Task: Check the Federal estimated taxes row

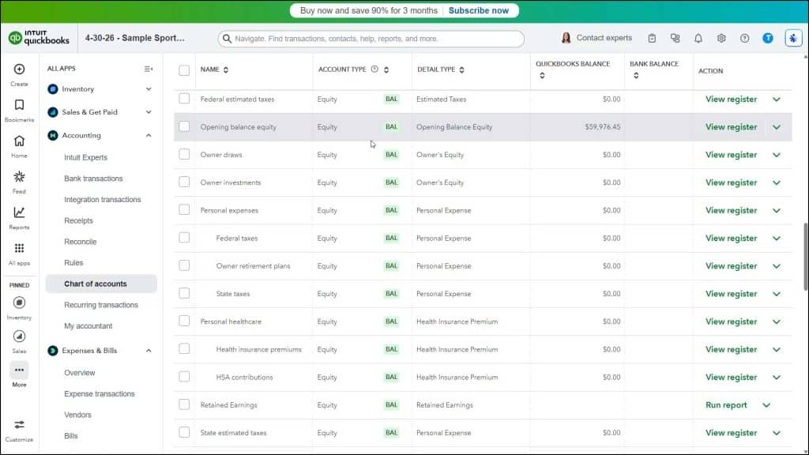Action: coord(184,99)
